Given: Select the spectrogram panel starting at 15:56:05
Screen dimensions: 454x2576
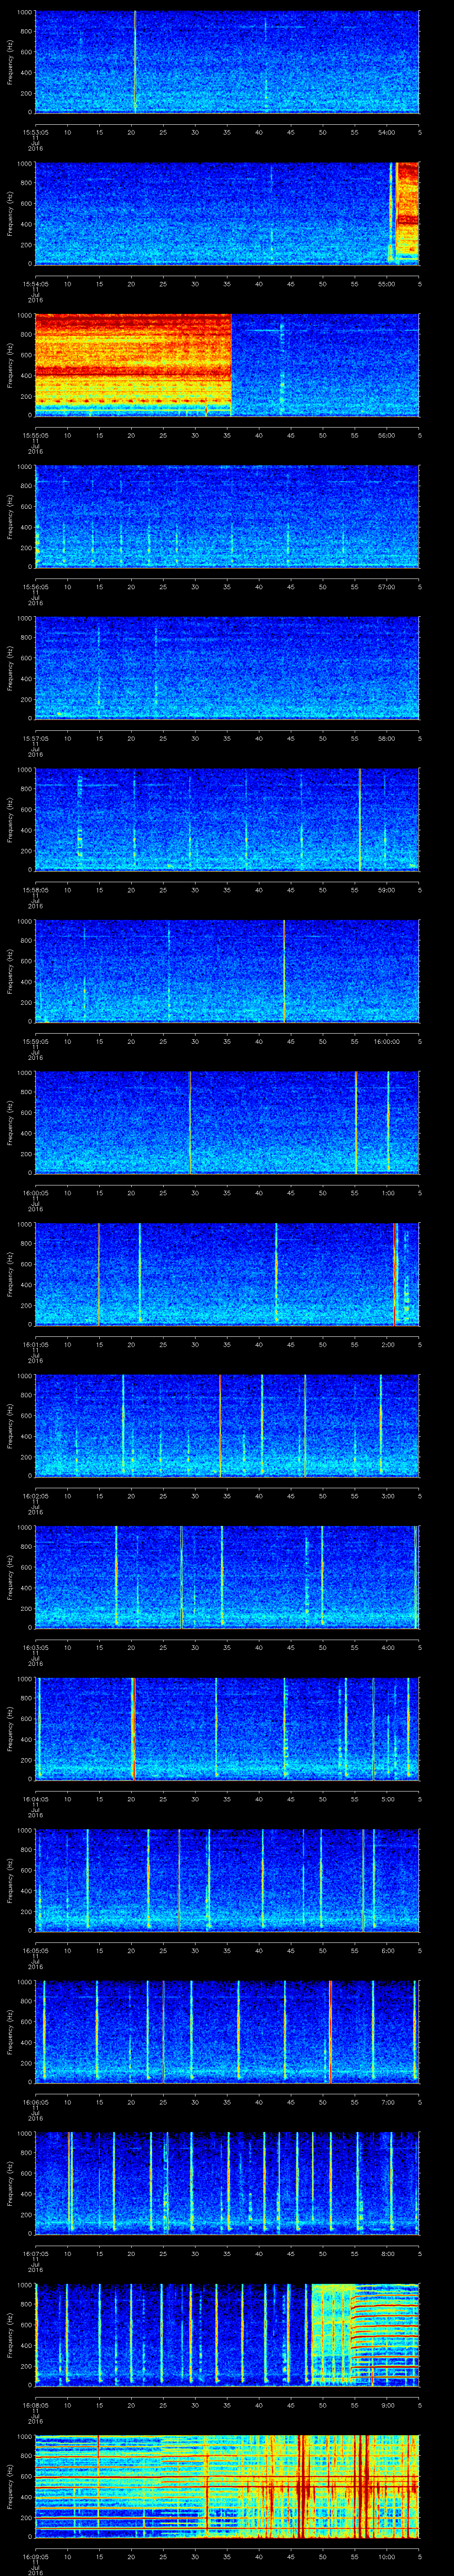Looking at the screenshot, I should (227, 516).
